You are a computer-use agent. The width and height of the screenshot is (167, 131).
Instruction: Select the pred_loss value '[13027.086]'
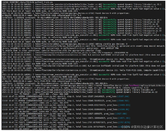pyautogui.click(x=121, y=114)
